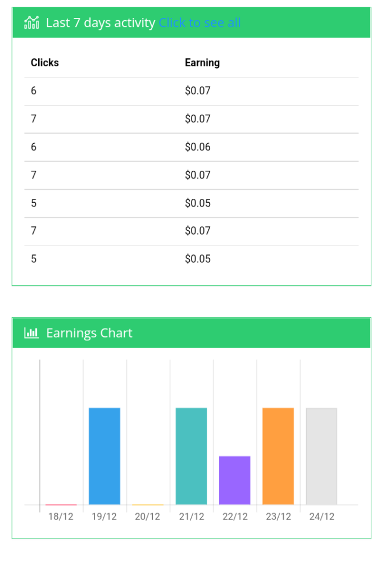Click the thin yellow 20/12 bar
The width and height of the screenshot is (382, 575).
point(148,505)
